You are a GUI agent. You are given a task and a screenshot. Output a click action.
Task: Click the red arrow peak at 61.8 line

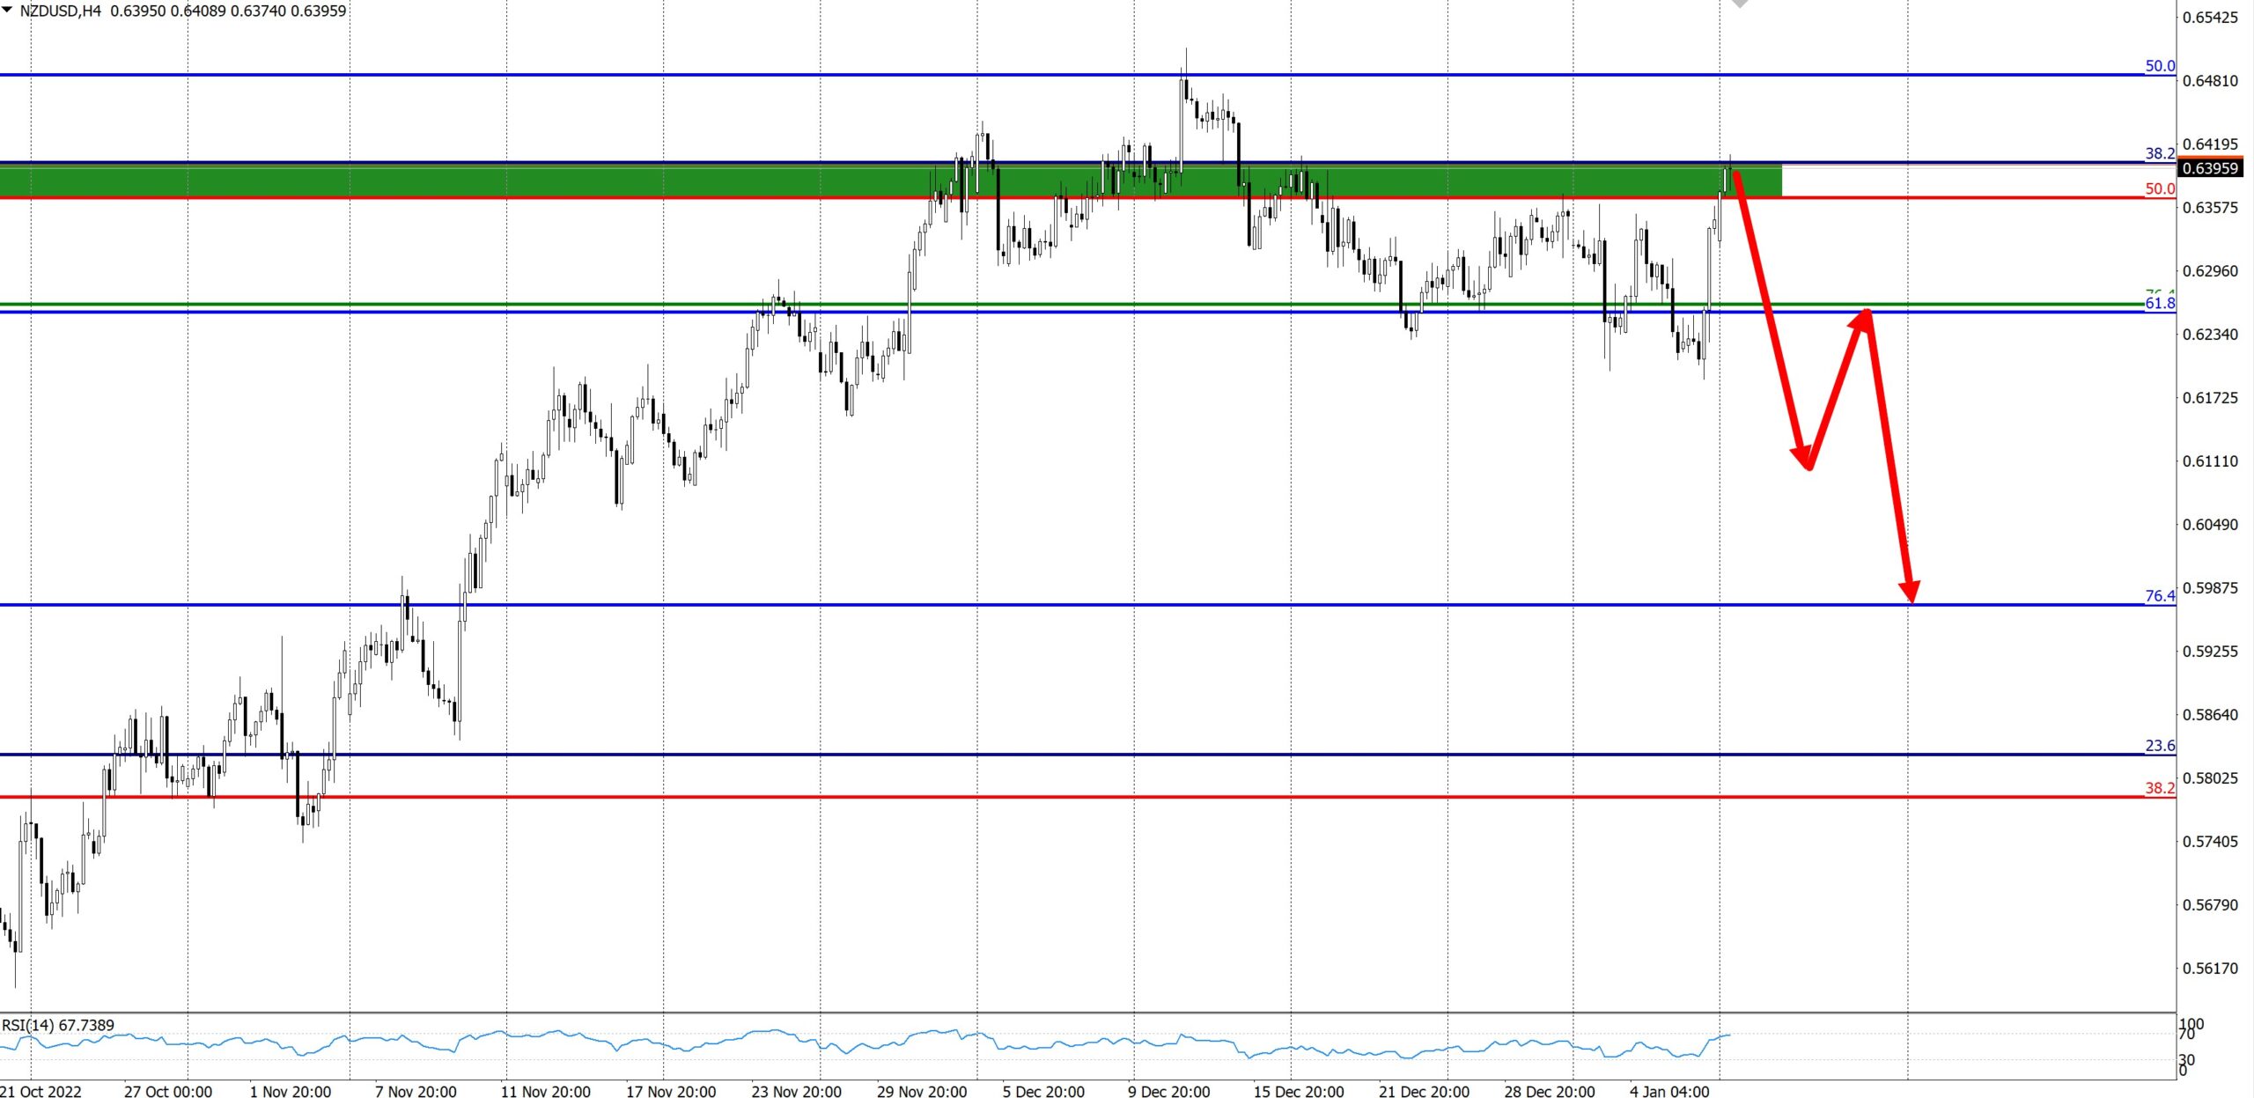[1865, 313]
